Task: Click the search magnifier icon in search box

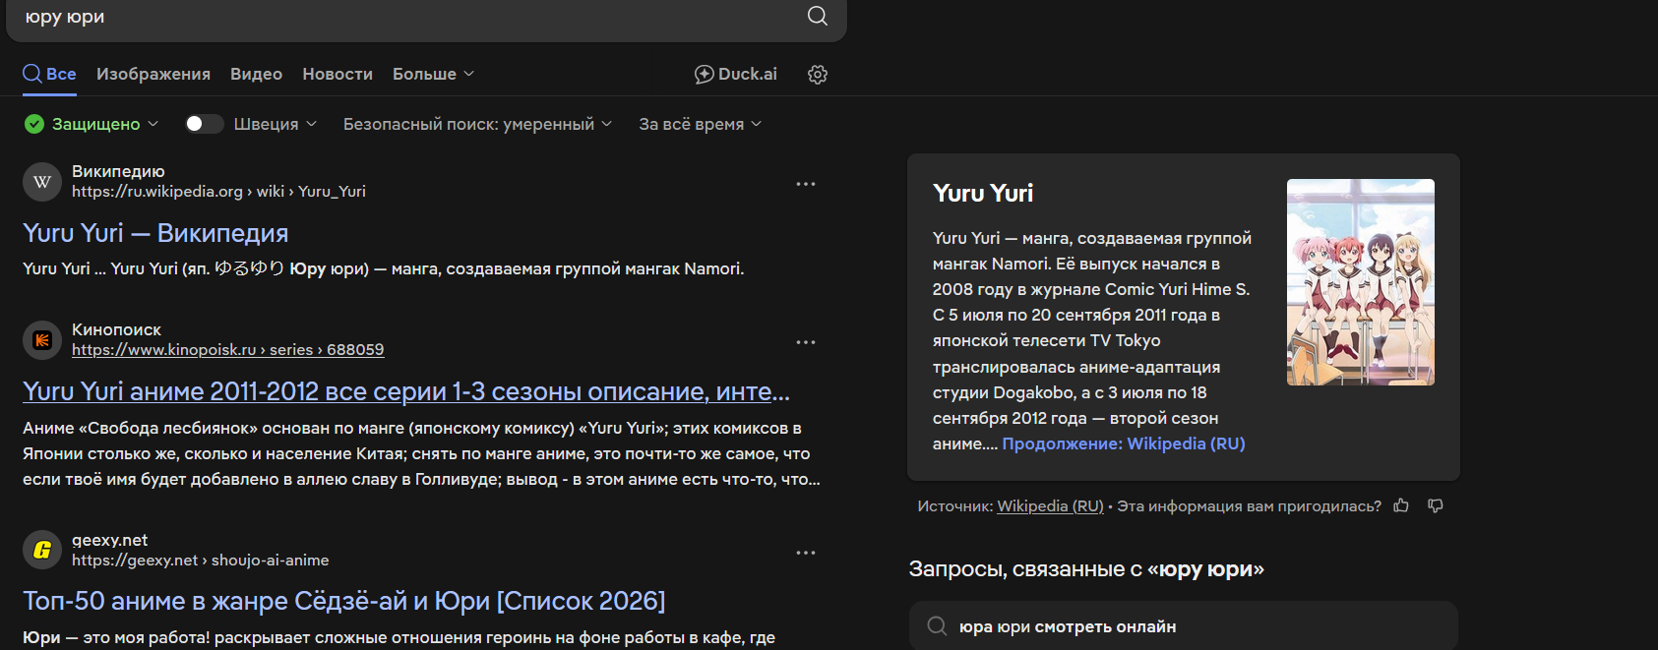Action: 817,16
